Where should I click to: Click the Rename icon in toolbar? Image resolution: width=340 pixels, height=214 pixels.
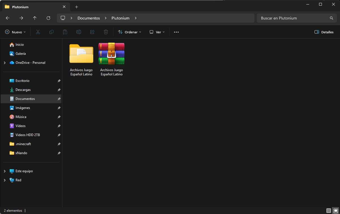tap(79, 32)
